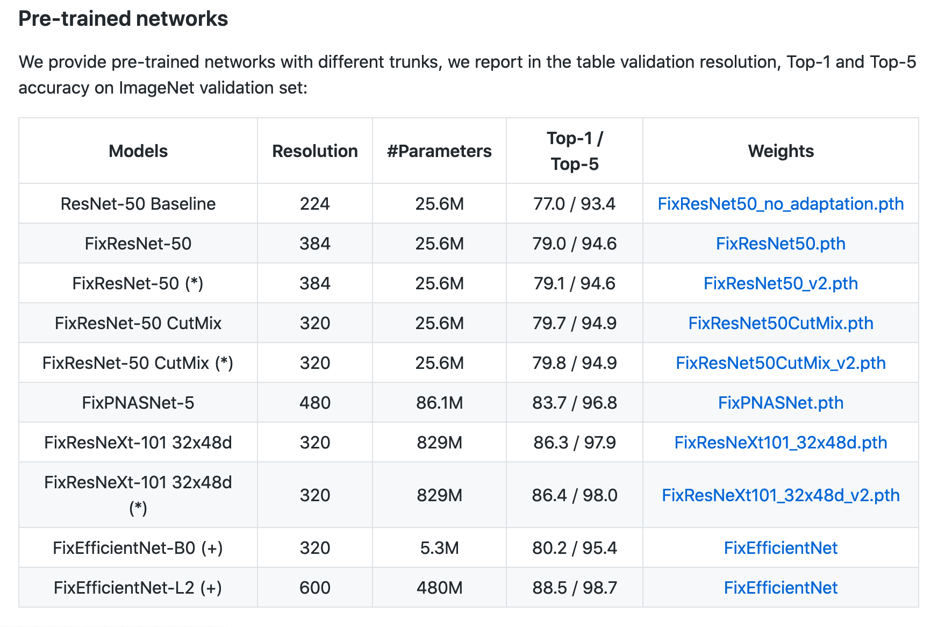The image size is (945, 627).
Task: Select the FixEfficientNet-L2 (+) cell
Action: tap(138, 588)
